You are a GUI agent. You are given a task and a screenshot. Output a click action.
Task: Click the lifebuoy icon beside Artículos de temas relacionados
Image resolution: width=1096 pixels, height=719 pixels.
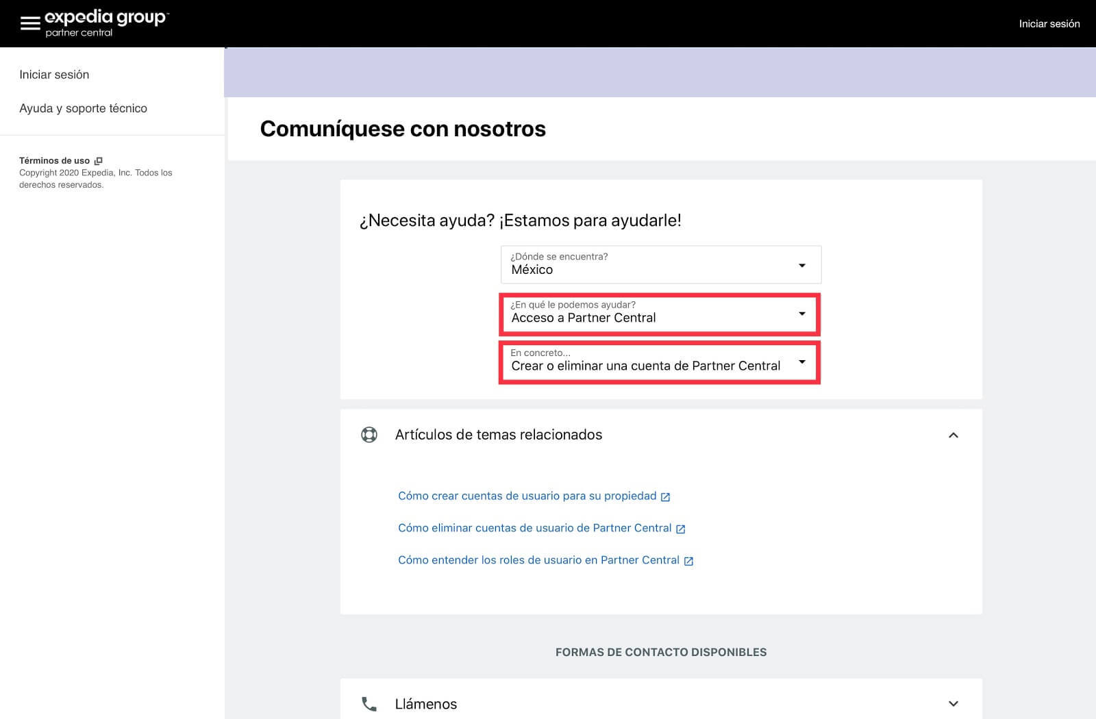point(369,435)
